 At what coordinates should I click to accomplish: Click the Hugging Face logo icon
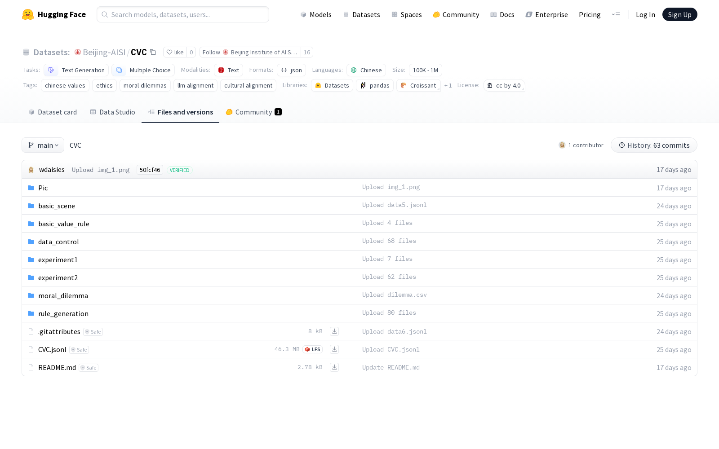[28, 14]
